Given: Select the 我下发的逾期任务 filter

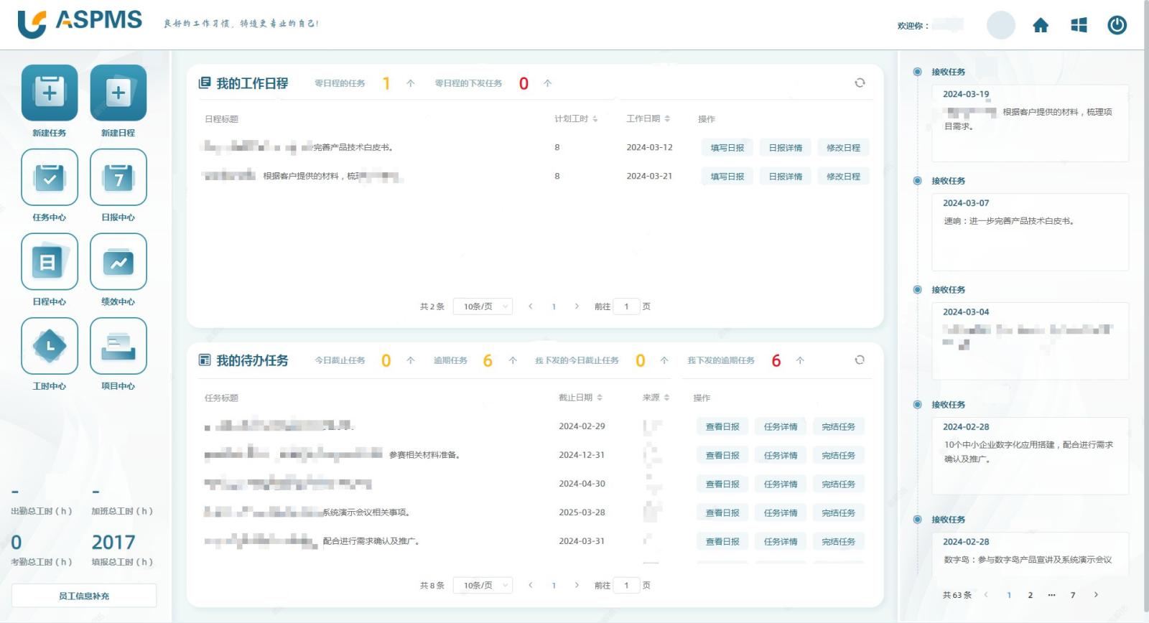Looking at the screenshot, I should pyautogui.click(x=720, y=360).
